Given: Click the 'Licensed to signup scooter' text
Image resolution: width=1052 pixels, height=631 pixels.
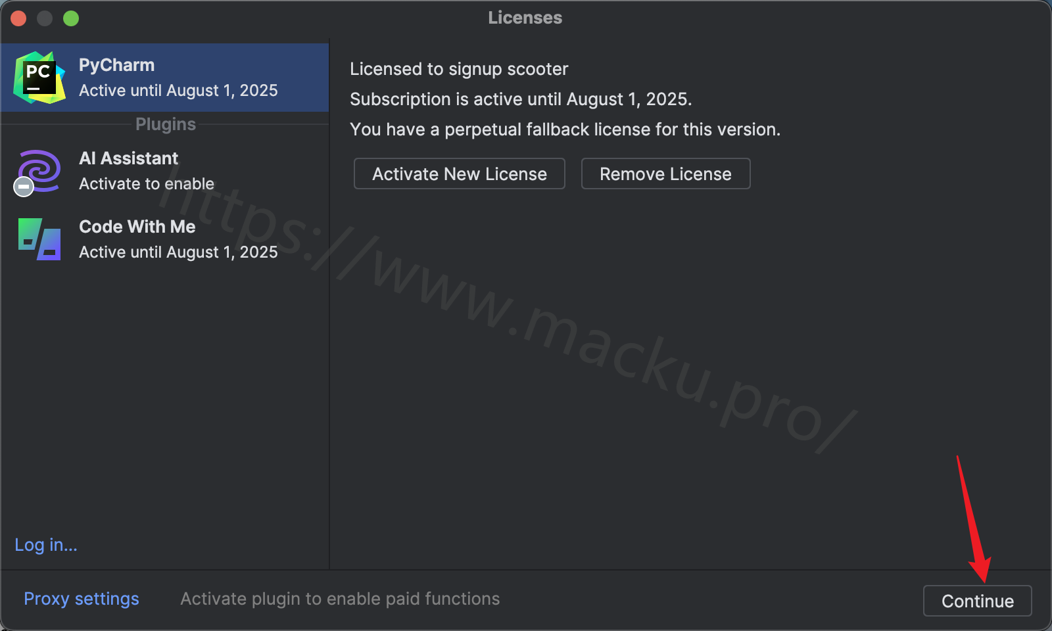Looking at the screenshot, I should pyautogui.click(x=459, y=69).
